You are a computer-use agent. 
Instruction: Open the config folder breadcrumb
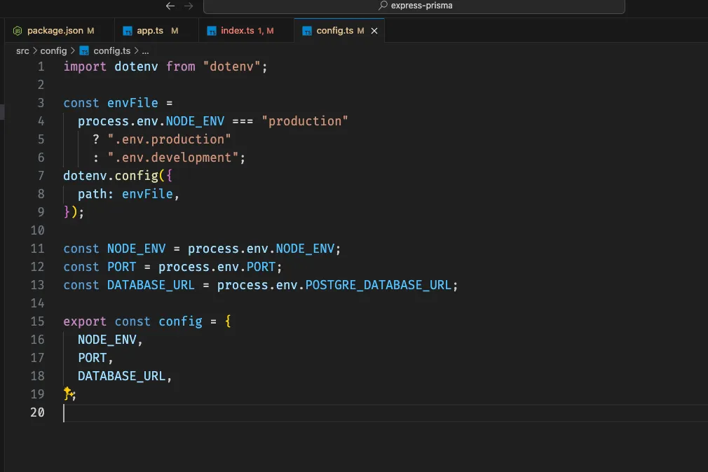(53, 51)
